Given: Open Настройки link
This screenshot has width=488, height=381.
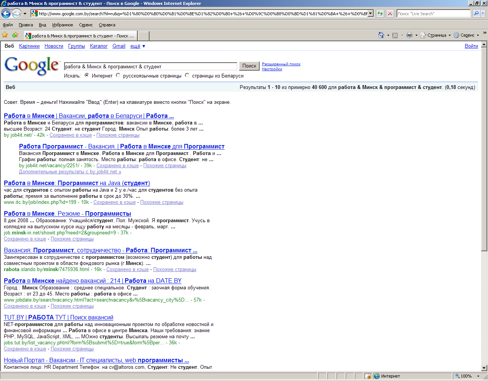Looking at the screenshot, I should click(x=272, y=69).
